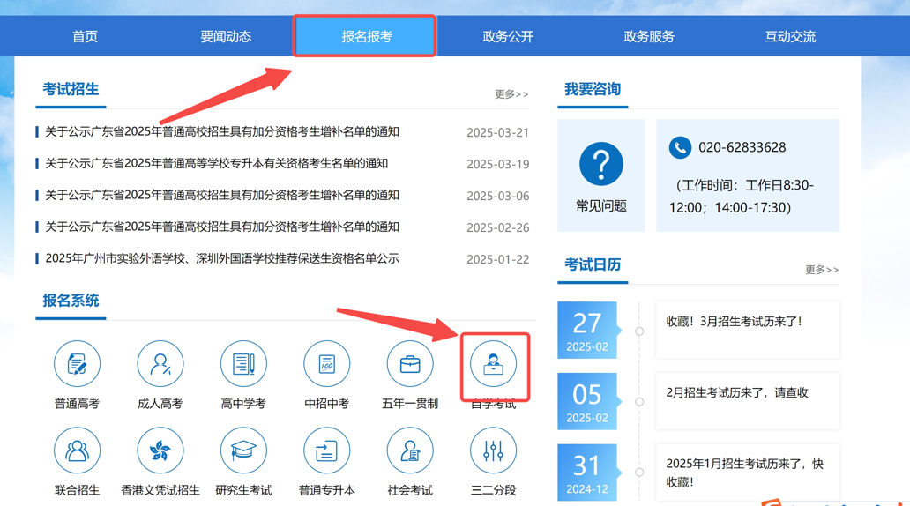Click the 三二分段 sliders icon
The height and width of the screenshot is (506, 910).
coord(493,451)
